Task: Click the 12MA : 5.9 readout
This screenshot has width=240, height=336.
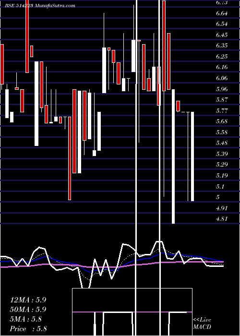Action: [28, 300]
